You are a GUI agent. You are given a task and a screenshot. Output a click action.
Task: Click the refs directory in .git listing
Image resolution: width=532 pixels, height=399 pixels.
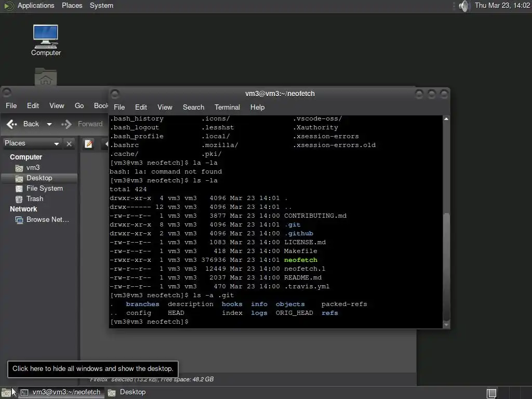330,313
